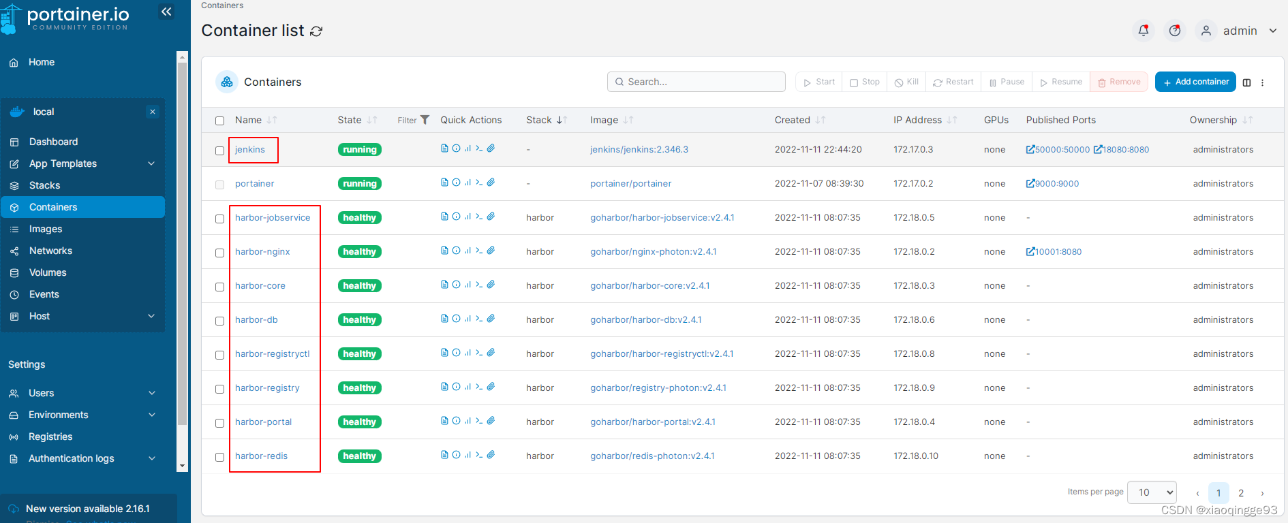The height and width of the screenshot is (523, 1288).
Task: Sort containers by Name column
Action: pyautogui.click(x=256, y=120)
